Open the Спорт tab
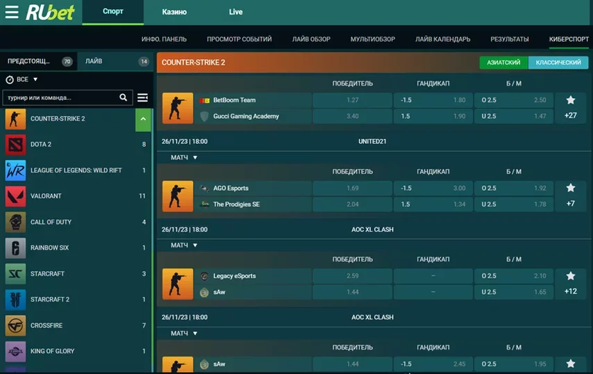This screenshot has height=374, width=593. [x=112, y=12]
